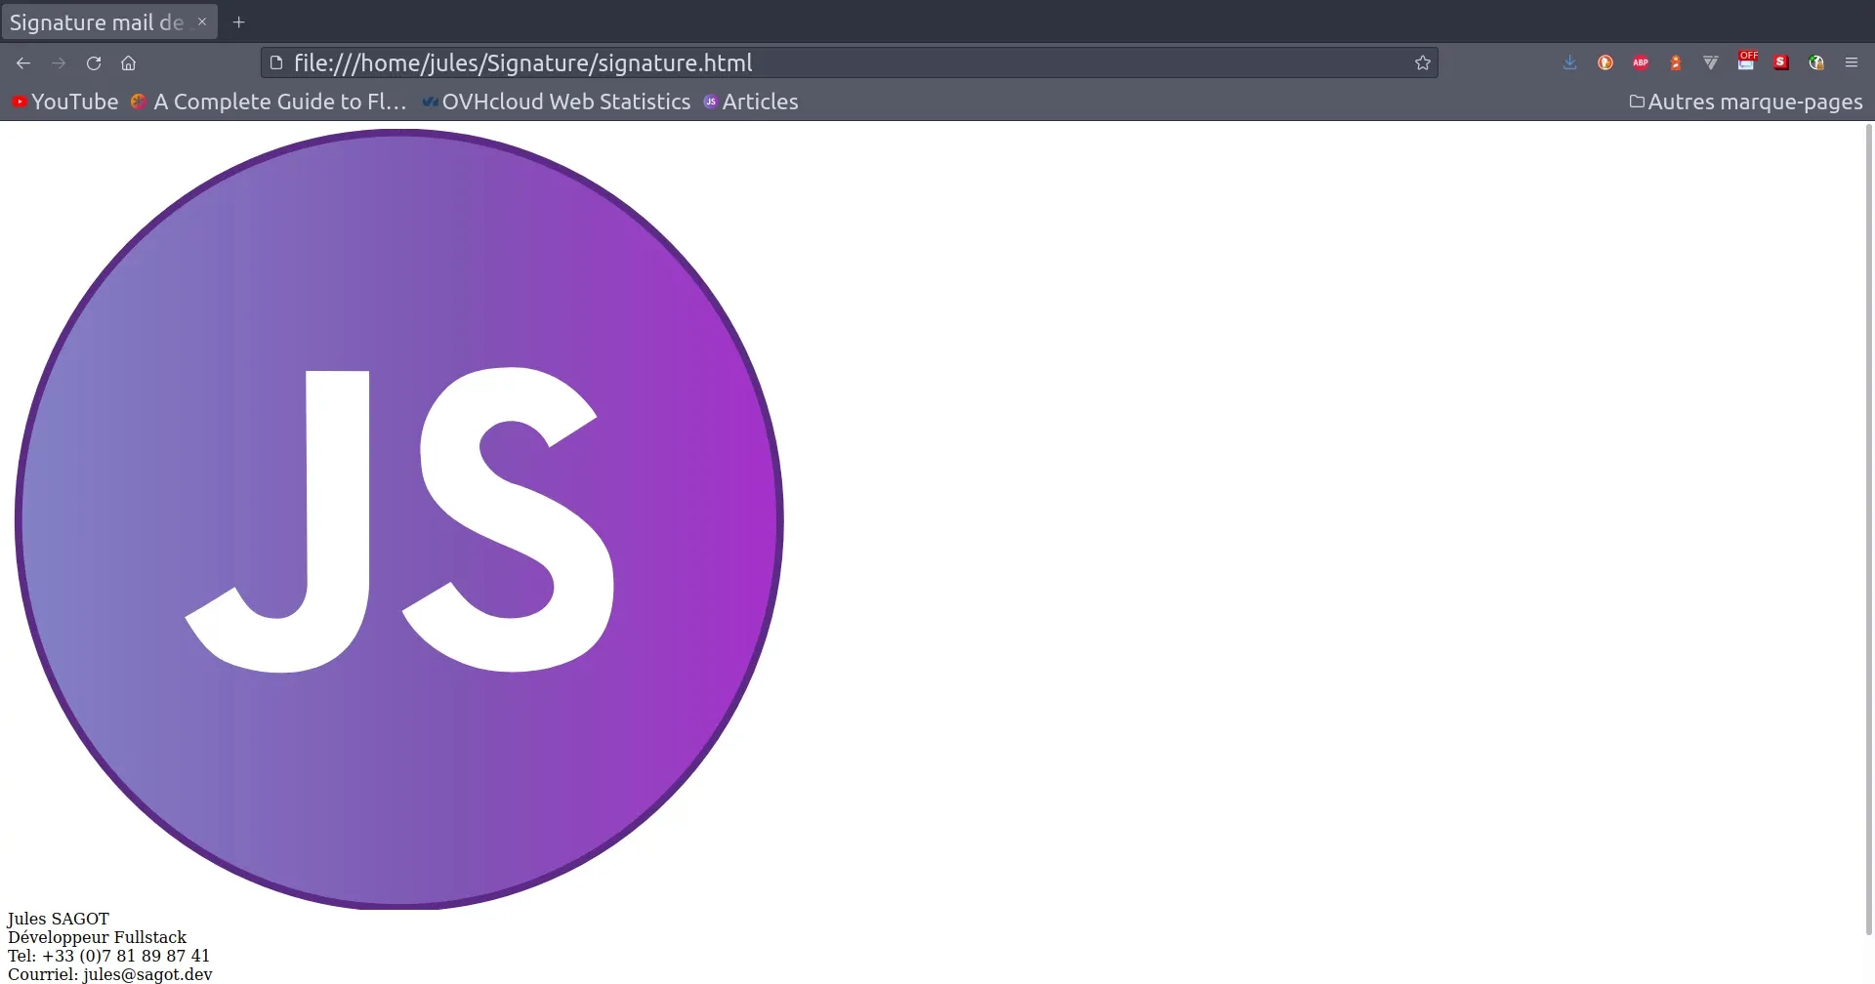Open the grey V-shield extension
Image resolution: width=1875 pixels, height=984 pixels.
click(1710, 62)
